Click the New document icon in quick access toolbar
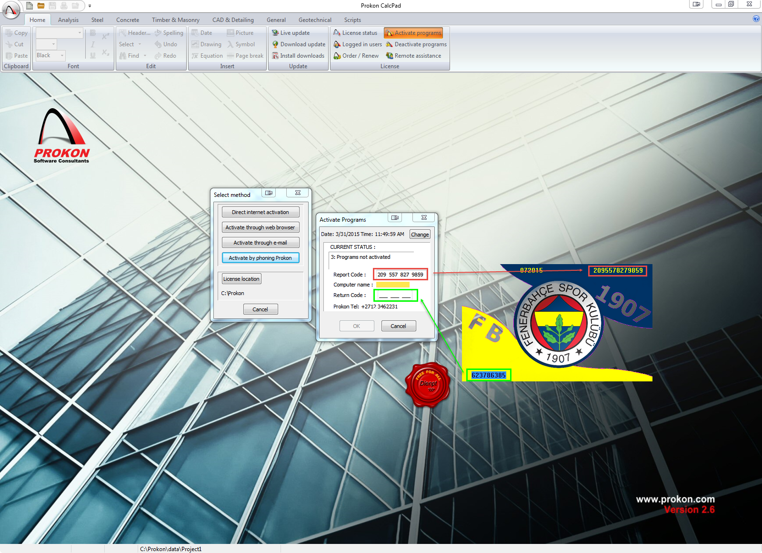 (30, 6)
